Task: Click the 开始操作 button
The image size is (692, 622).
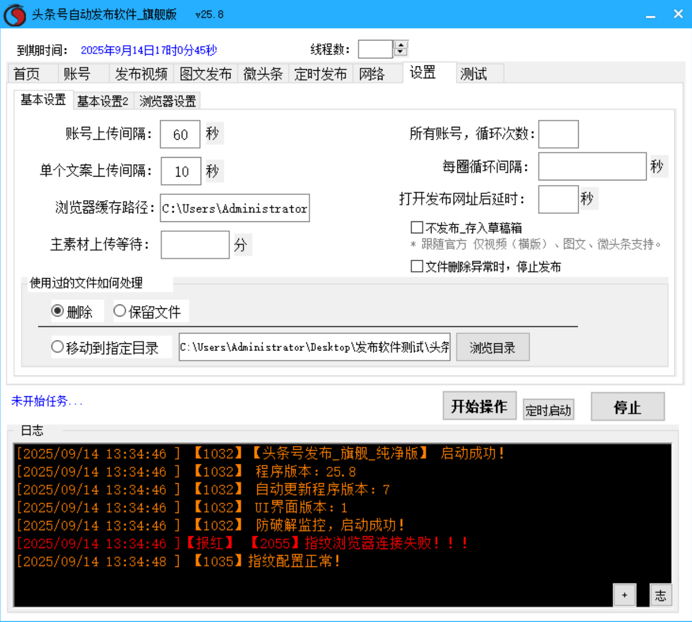Action: click(x=479, y=406)
